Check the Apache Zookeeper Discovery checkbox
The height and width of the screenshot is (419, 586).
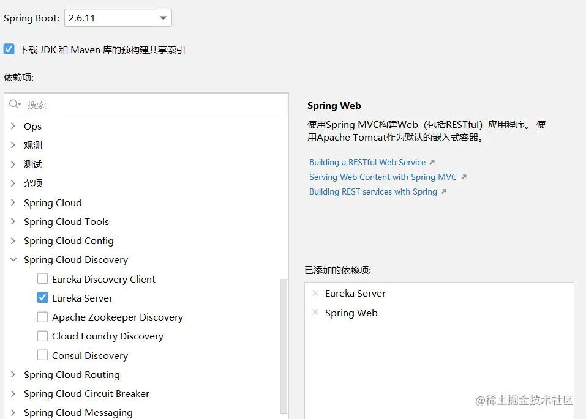coord(43,317)
